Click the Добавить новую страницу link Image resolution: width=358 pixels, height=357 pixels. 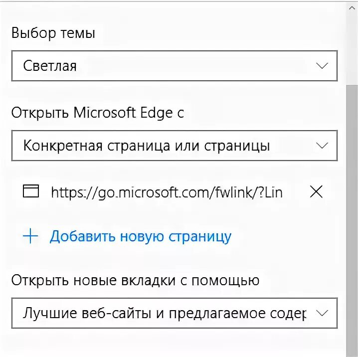(x=140, y=236)
